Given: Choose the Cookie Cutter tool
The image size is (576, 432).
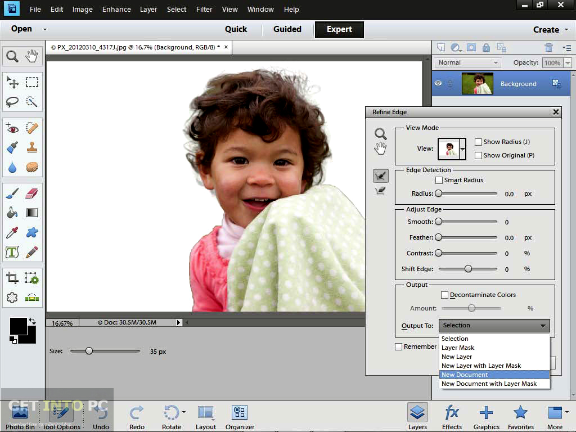Looking at the screenshot, I should 12,298.
